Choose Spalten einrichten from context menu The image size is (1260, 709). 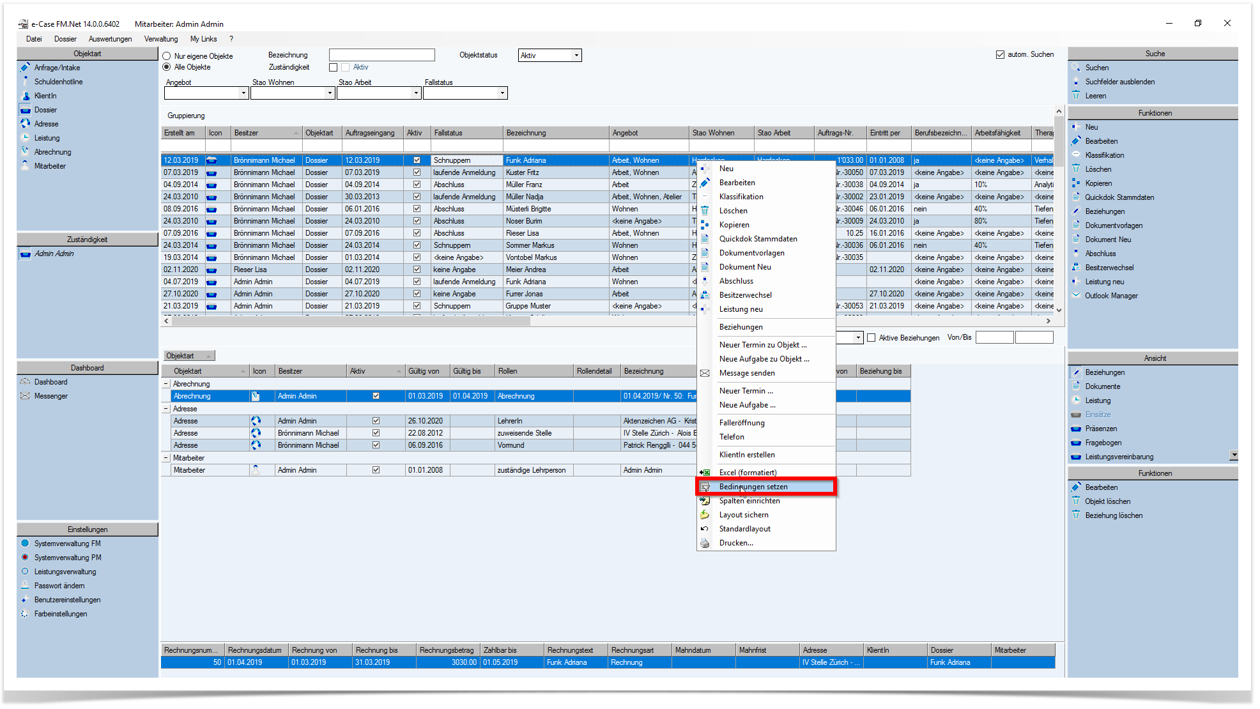(766, 500)
